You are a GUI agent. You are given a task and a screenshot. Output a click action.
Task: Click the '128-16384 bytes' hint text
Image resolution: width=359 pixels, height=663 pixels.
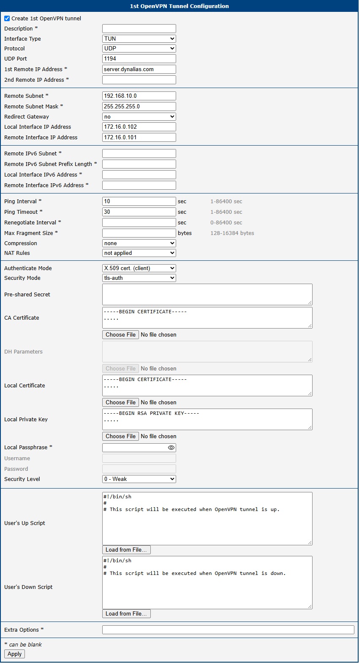click(x=232, y=233)
